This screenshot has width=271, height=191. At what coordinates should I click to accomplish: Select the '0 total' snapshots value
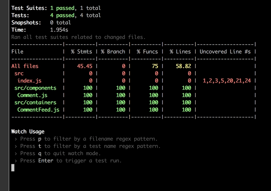[60, 22]
